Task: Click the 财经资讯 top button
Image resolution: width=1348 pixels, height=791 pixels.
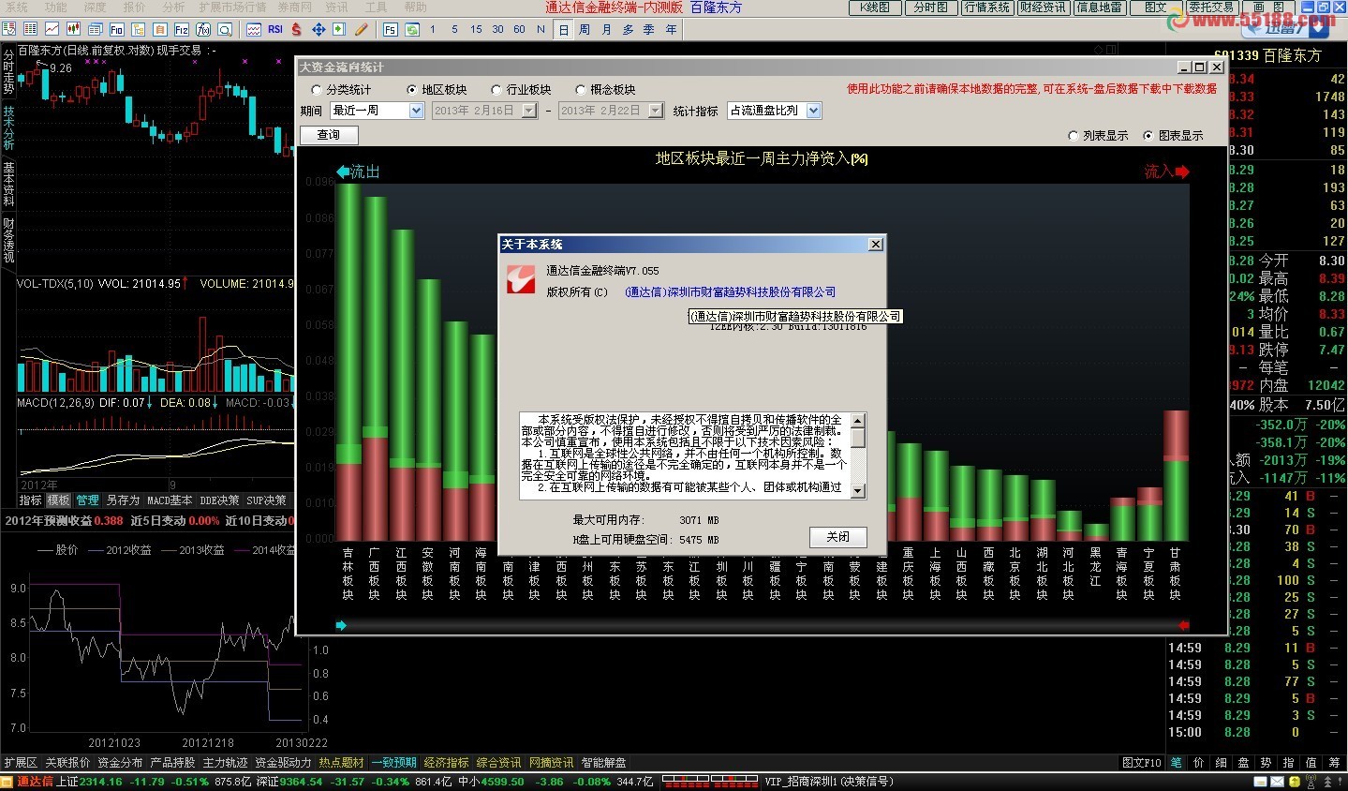Action: tap(1043, 7)
